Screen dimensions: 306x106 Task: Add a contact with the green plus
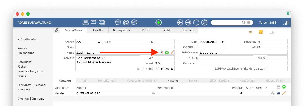(284, 87)
